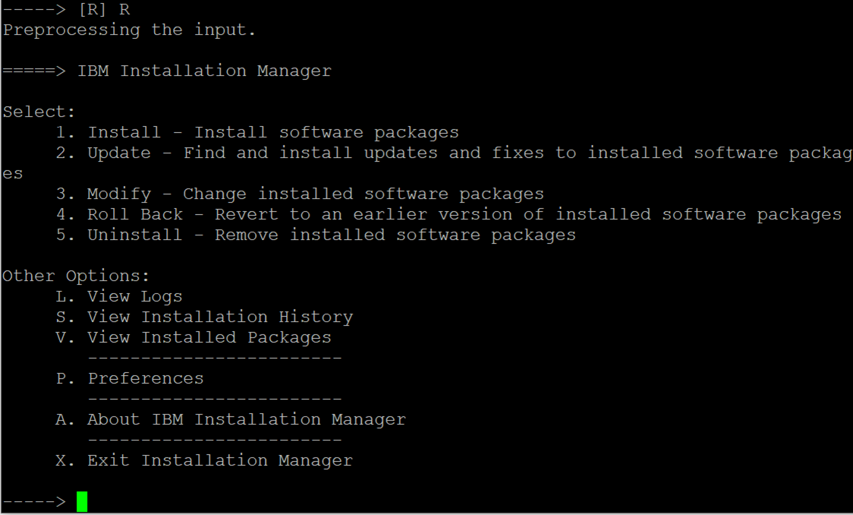Click the '[R] R' prompt line
The image size is (853, 515).
point(66,10)
